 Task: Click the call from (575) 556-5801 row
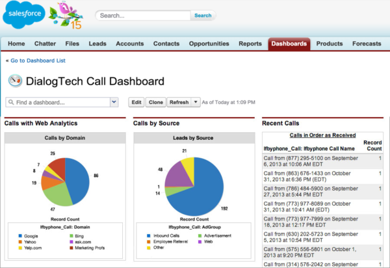pyautogui.click(x=322, y=252)
